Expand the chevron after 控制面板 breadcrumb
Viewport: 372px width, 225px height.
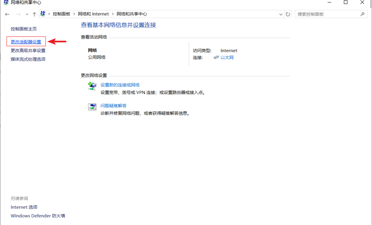click(74, 14)
